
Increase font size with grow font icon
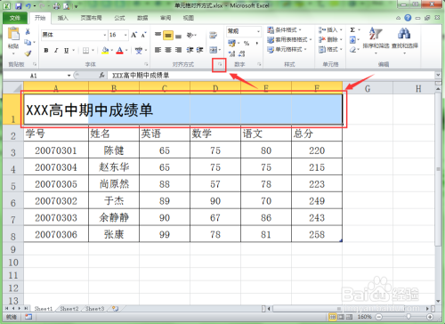coord(134,35)
